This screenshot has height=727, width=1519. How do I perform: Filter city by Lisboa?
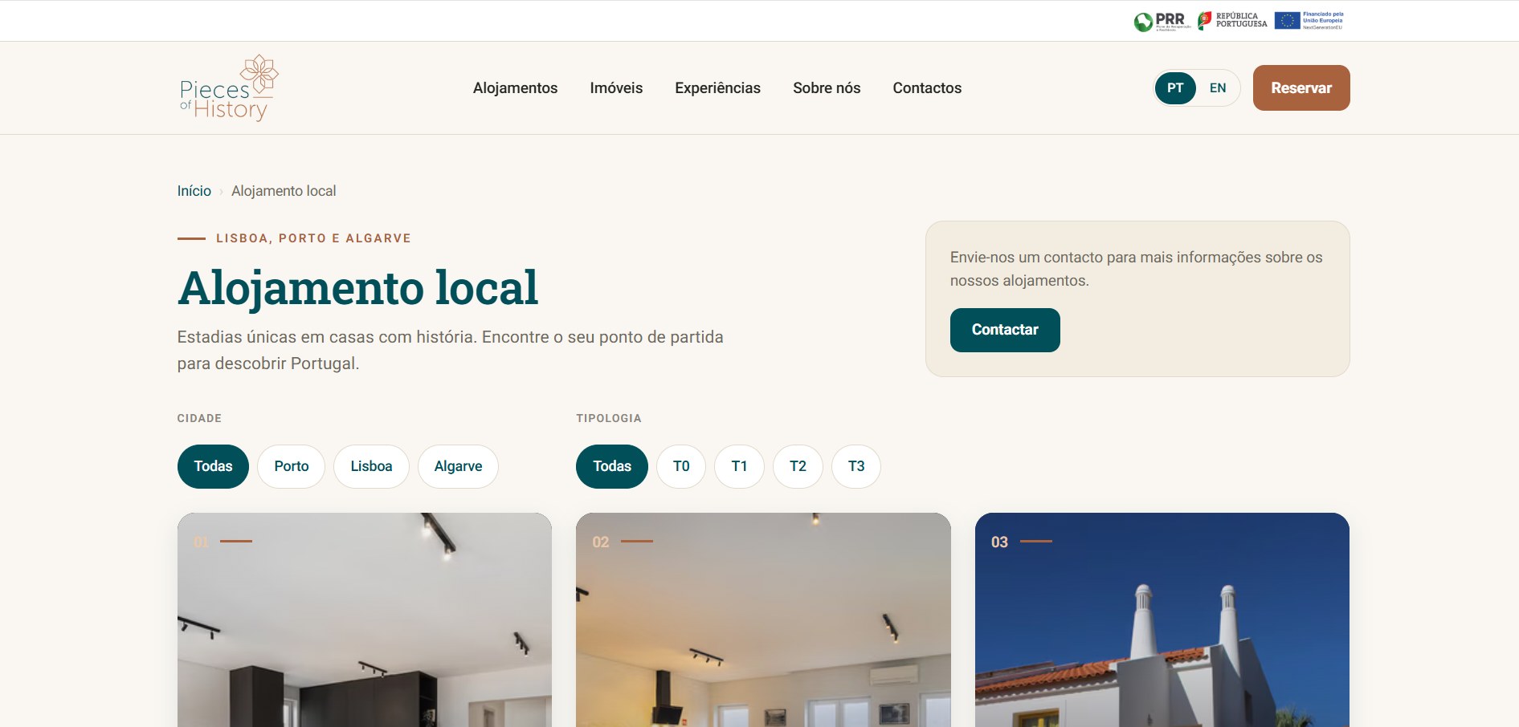pos(371,466)
